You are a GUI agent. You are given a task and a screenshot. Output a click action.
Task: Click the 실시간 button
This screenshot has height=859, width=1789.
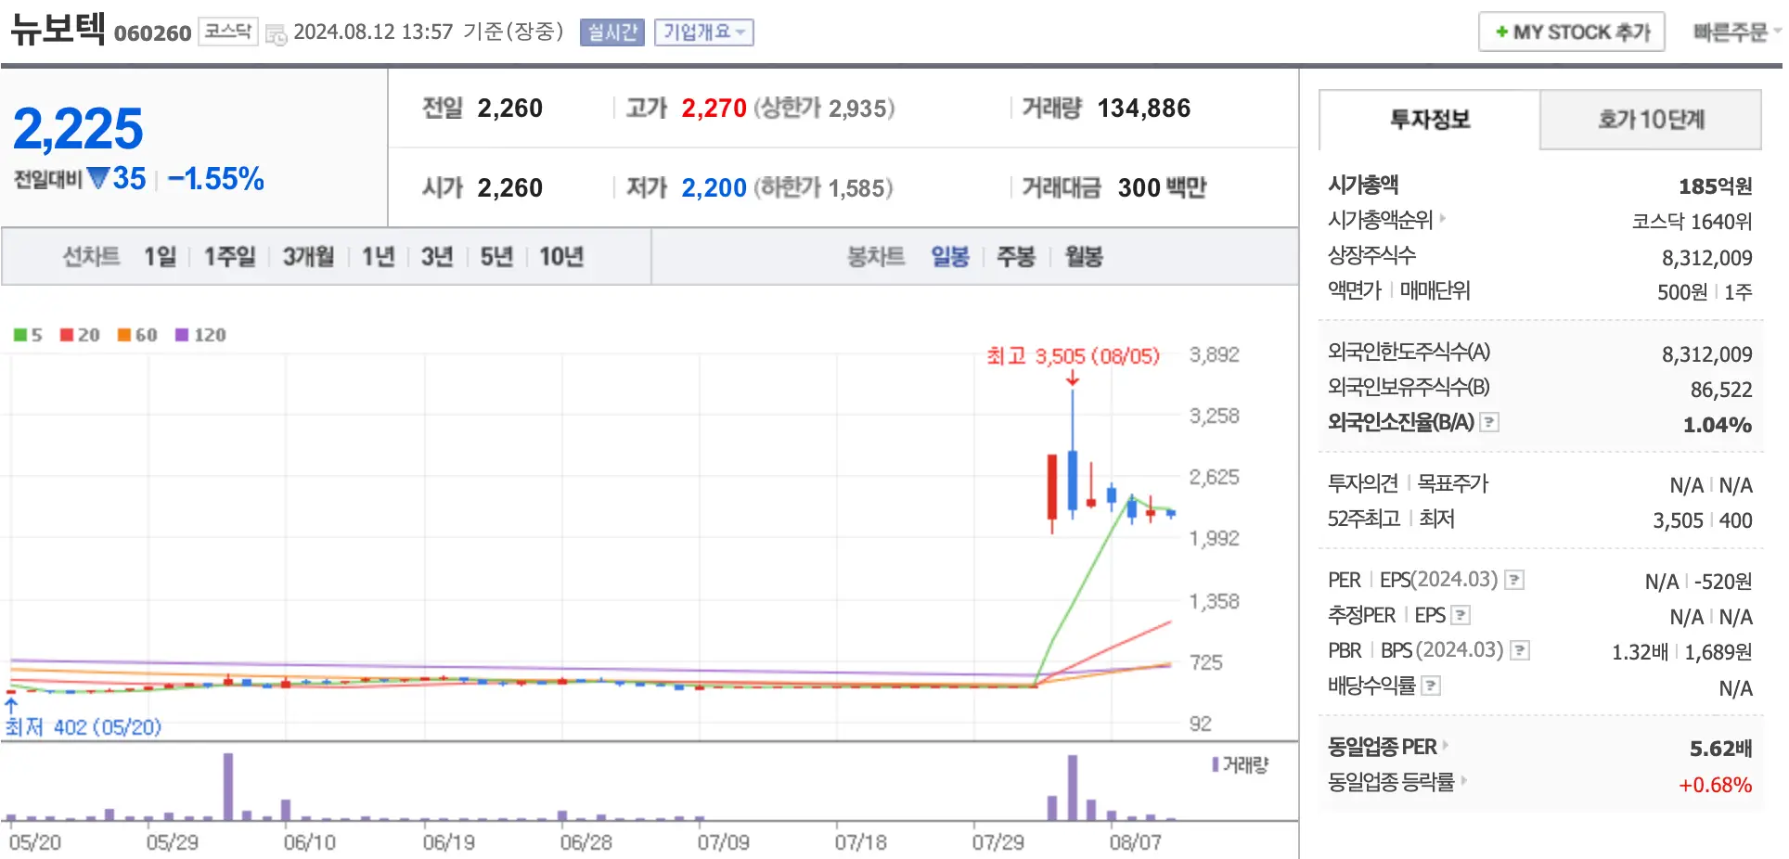point(611,32)
